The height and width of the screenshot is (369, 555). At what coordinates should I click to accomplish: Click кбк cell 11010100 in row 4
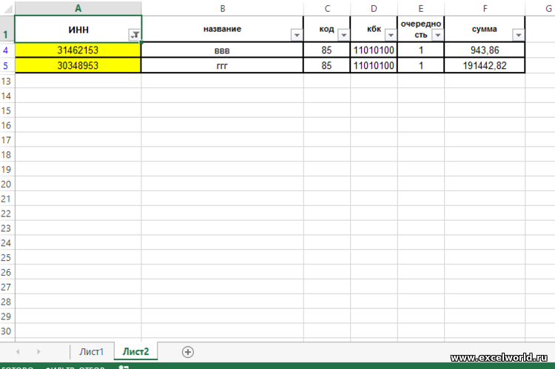(x=374, y=50)
